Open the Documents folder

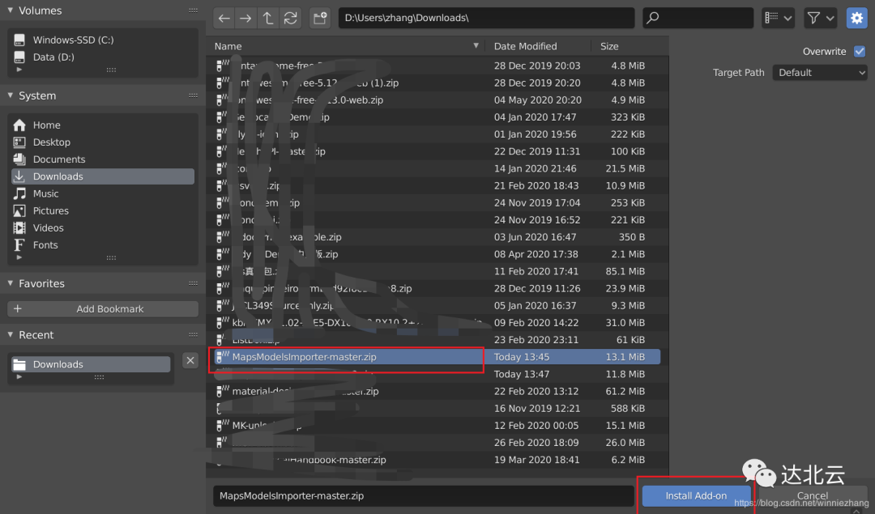click(103, 159)
